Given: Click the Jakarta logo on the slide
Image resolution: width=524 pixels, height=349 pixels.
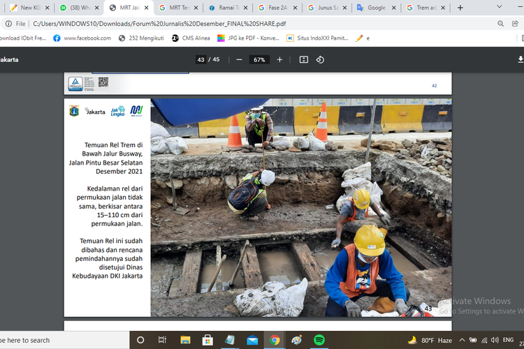Looking at the screenshot, I should 95,111.
